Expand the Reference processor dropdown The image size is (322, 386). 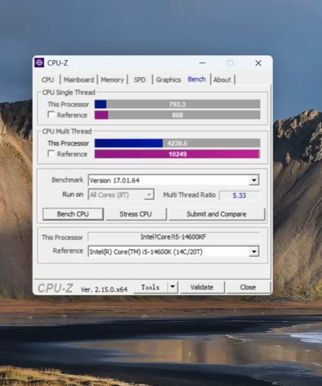pyautogui.click(x=254, y=252)
